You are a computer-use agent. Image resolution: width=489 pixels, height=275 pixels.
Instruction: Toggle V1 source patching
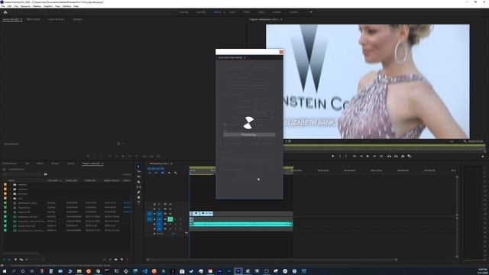150,214
